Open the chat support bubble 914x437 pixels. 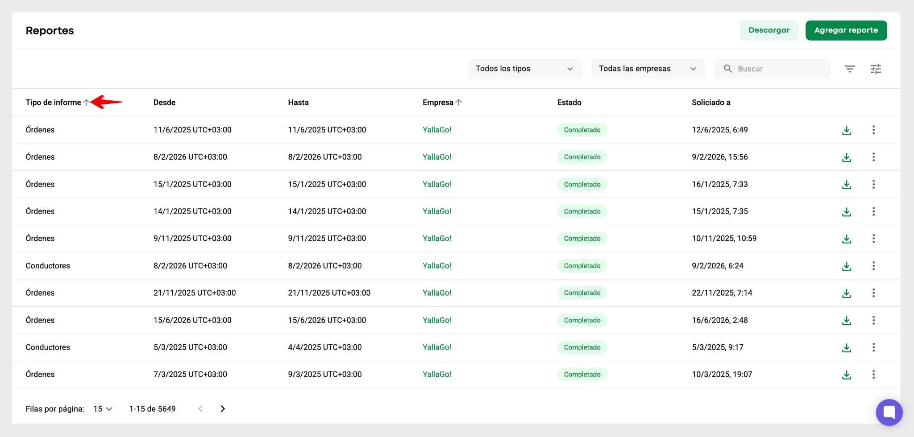889,412
